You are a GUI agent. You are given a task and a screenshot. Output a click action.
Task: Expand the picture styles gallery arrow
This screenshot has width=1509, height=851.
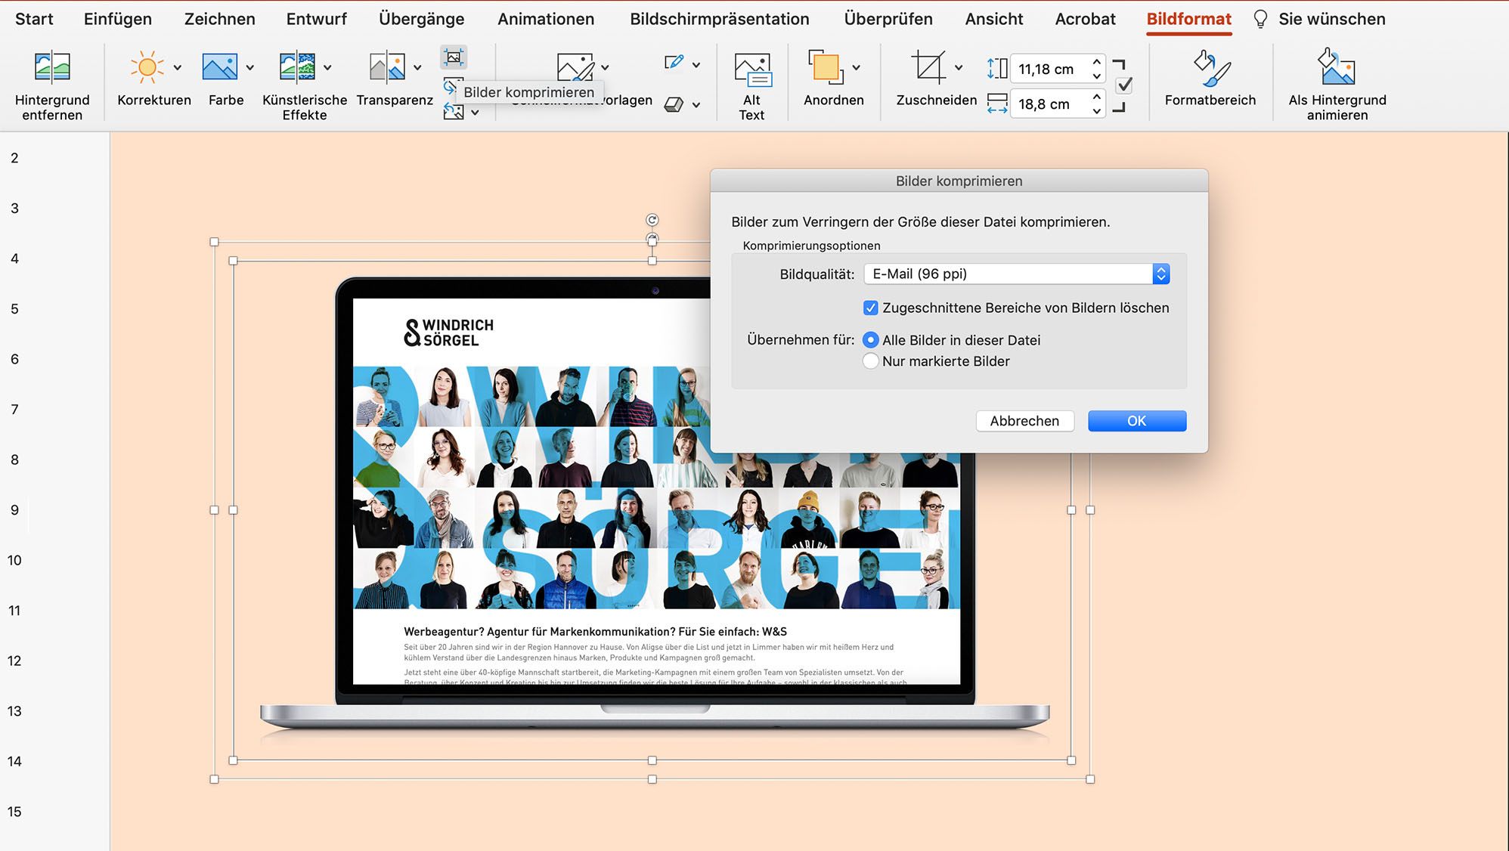pyautogui.click(x=605, y=67)
